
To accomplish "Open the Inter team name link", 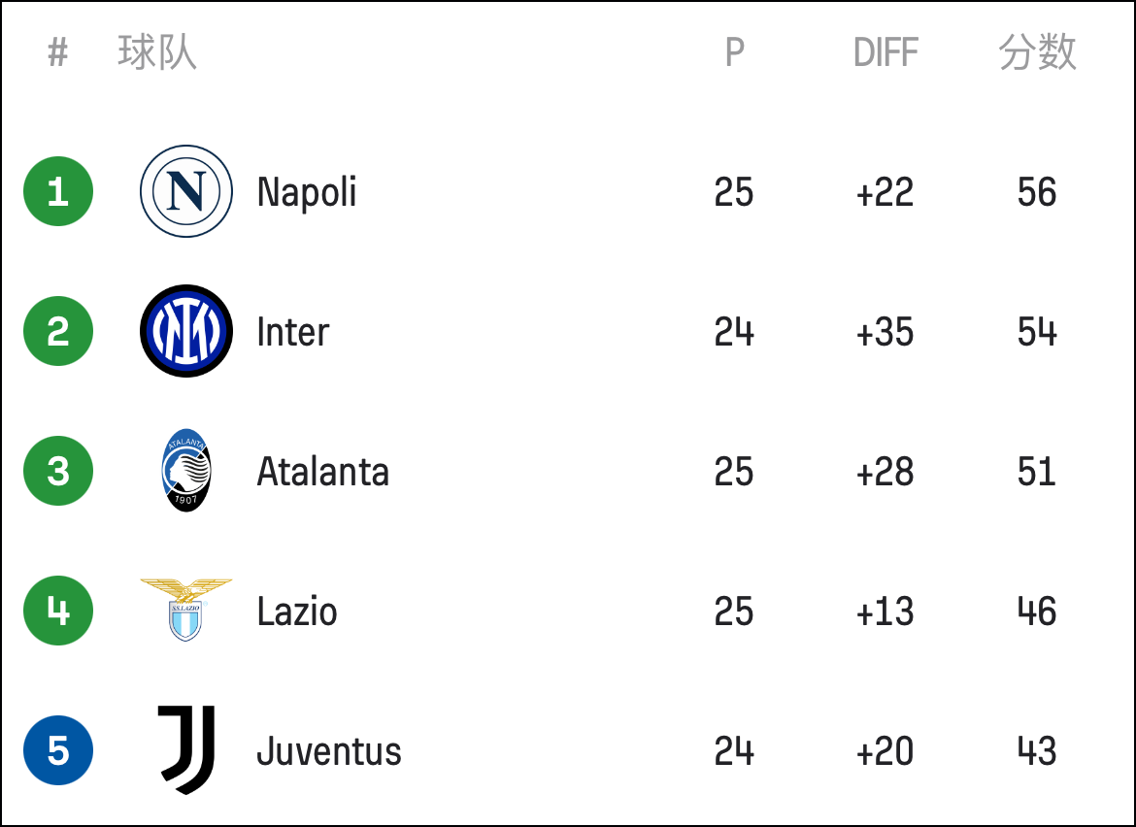I will [292, 332].
